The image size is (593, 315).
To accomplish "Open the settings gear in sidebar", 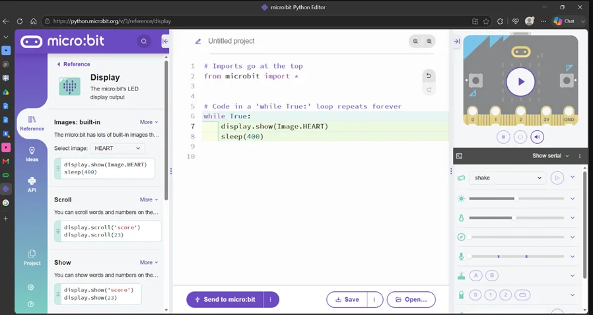I will pyautogui.click(x=31, y=287).
